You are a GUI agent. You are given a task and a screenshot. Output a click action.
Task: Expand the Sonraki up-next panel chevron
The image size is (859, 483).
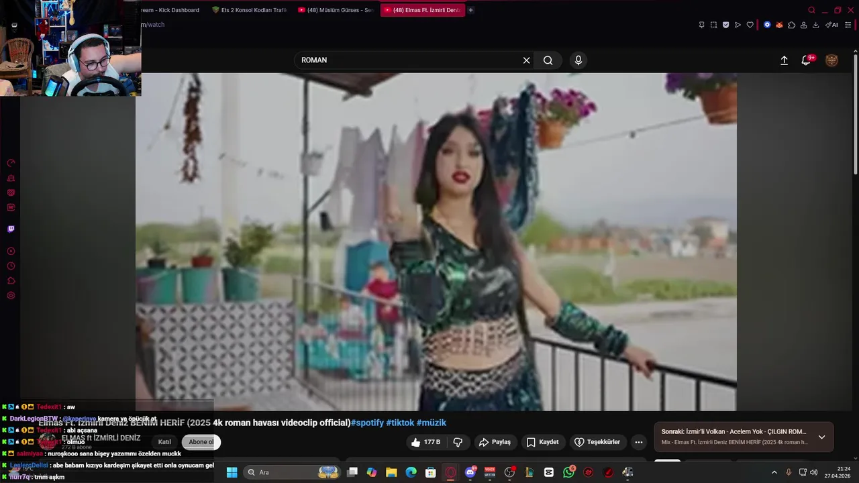pyautogui.click(x=821, y=437)
